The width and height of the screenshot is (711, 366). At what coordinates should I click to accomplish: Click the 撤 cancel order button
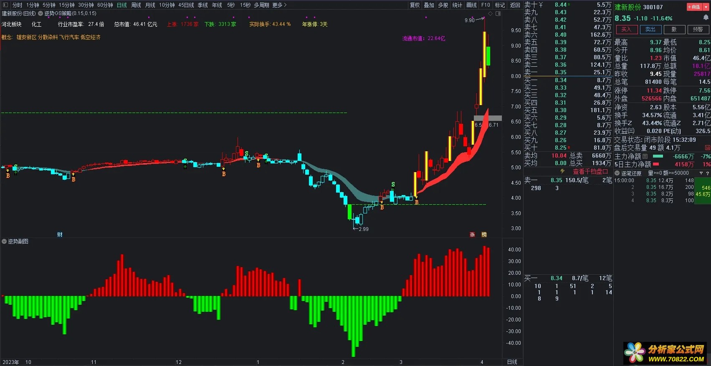(674, 30)
